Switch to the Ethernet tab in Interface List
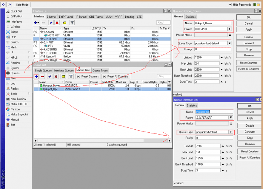The width and height of the screenshot is (263, 189). (51, 17)
